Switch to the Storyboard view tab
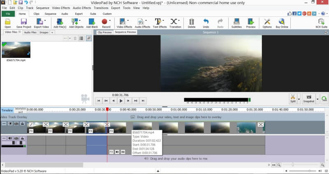The image size is (329, 174). pos(20,110)
